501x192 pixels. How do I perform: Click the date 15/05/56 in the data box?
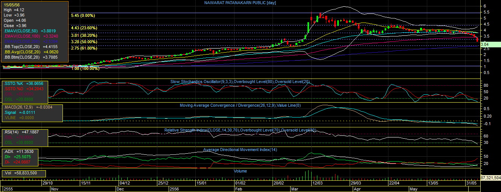[x=12, y=5]
